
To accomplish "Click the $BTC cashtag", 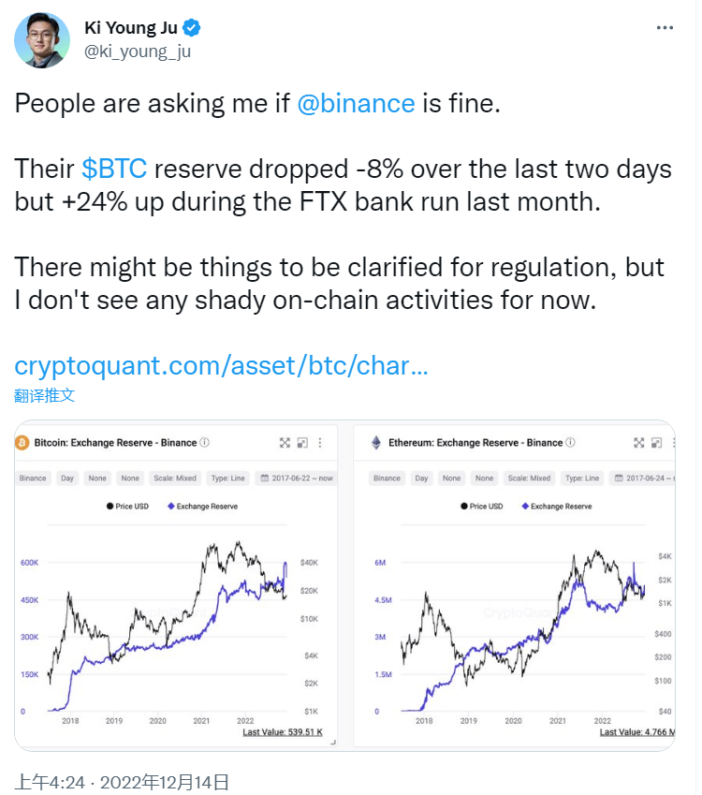I will 114,169.
